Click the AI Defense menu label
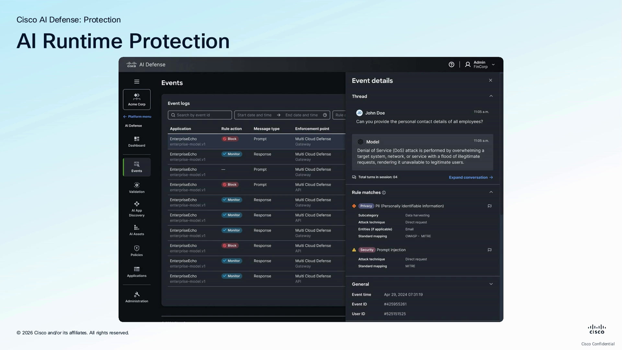Screen dimensions: 622x350 (133, 126)
